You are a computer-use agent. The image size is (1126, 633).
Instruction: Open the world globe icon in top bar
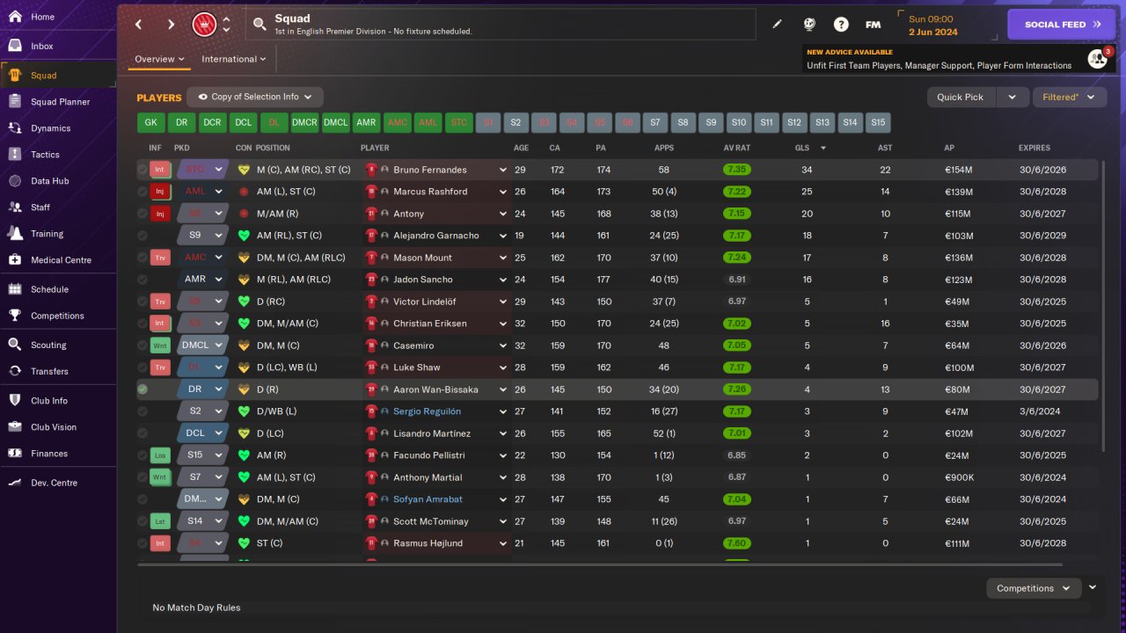[x=809, y=25]
